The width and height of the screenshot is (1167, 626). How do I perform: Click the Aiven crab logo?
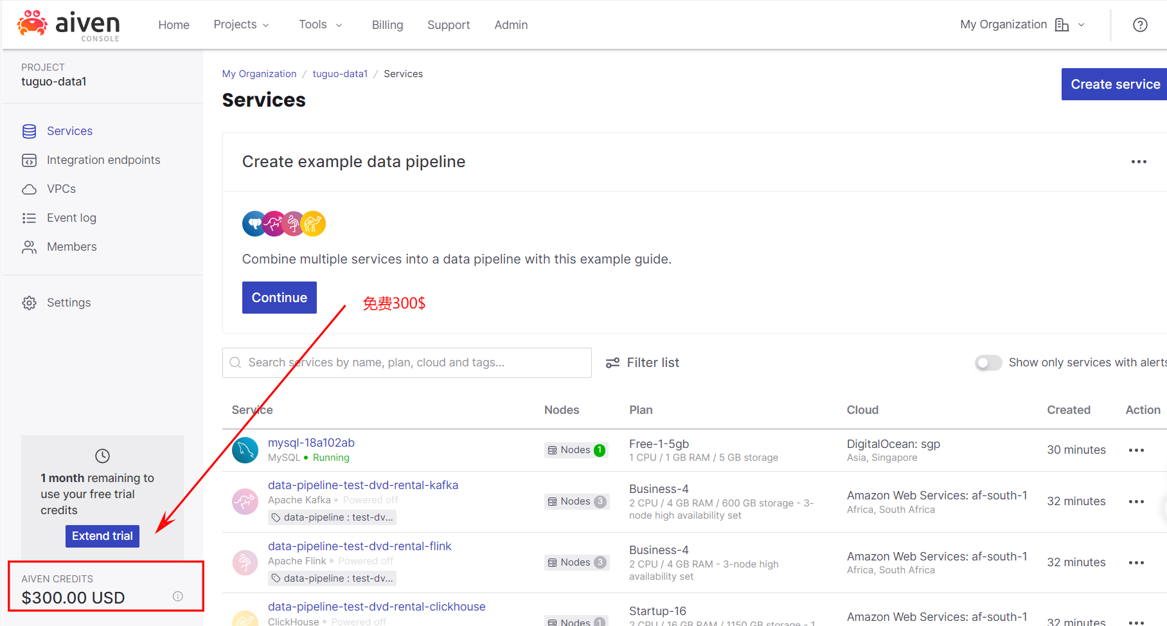[32, 23]
